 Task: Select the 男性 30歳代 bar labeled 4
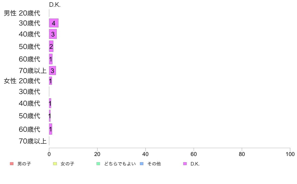[x=54, y=23]
